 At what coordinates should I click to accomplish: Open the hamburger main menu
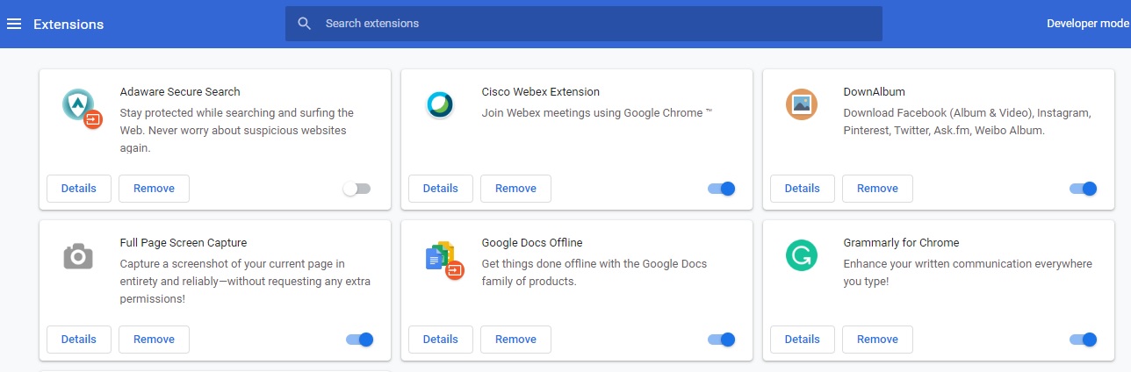[x=13, y=24]
